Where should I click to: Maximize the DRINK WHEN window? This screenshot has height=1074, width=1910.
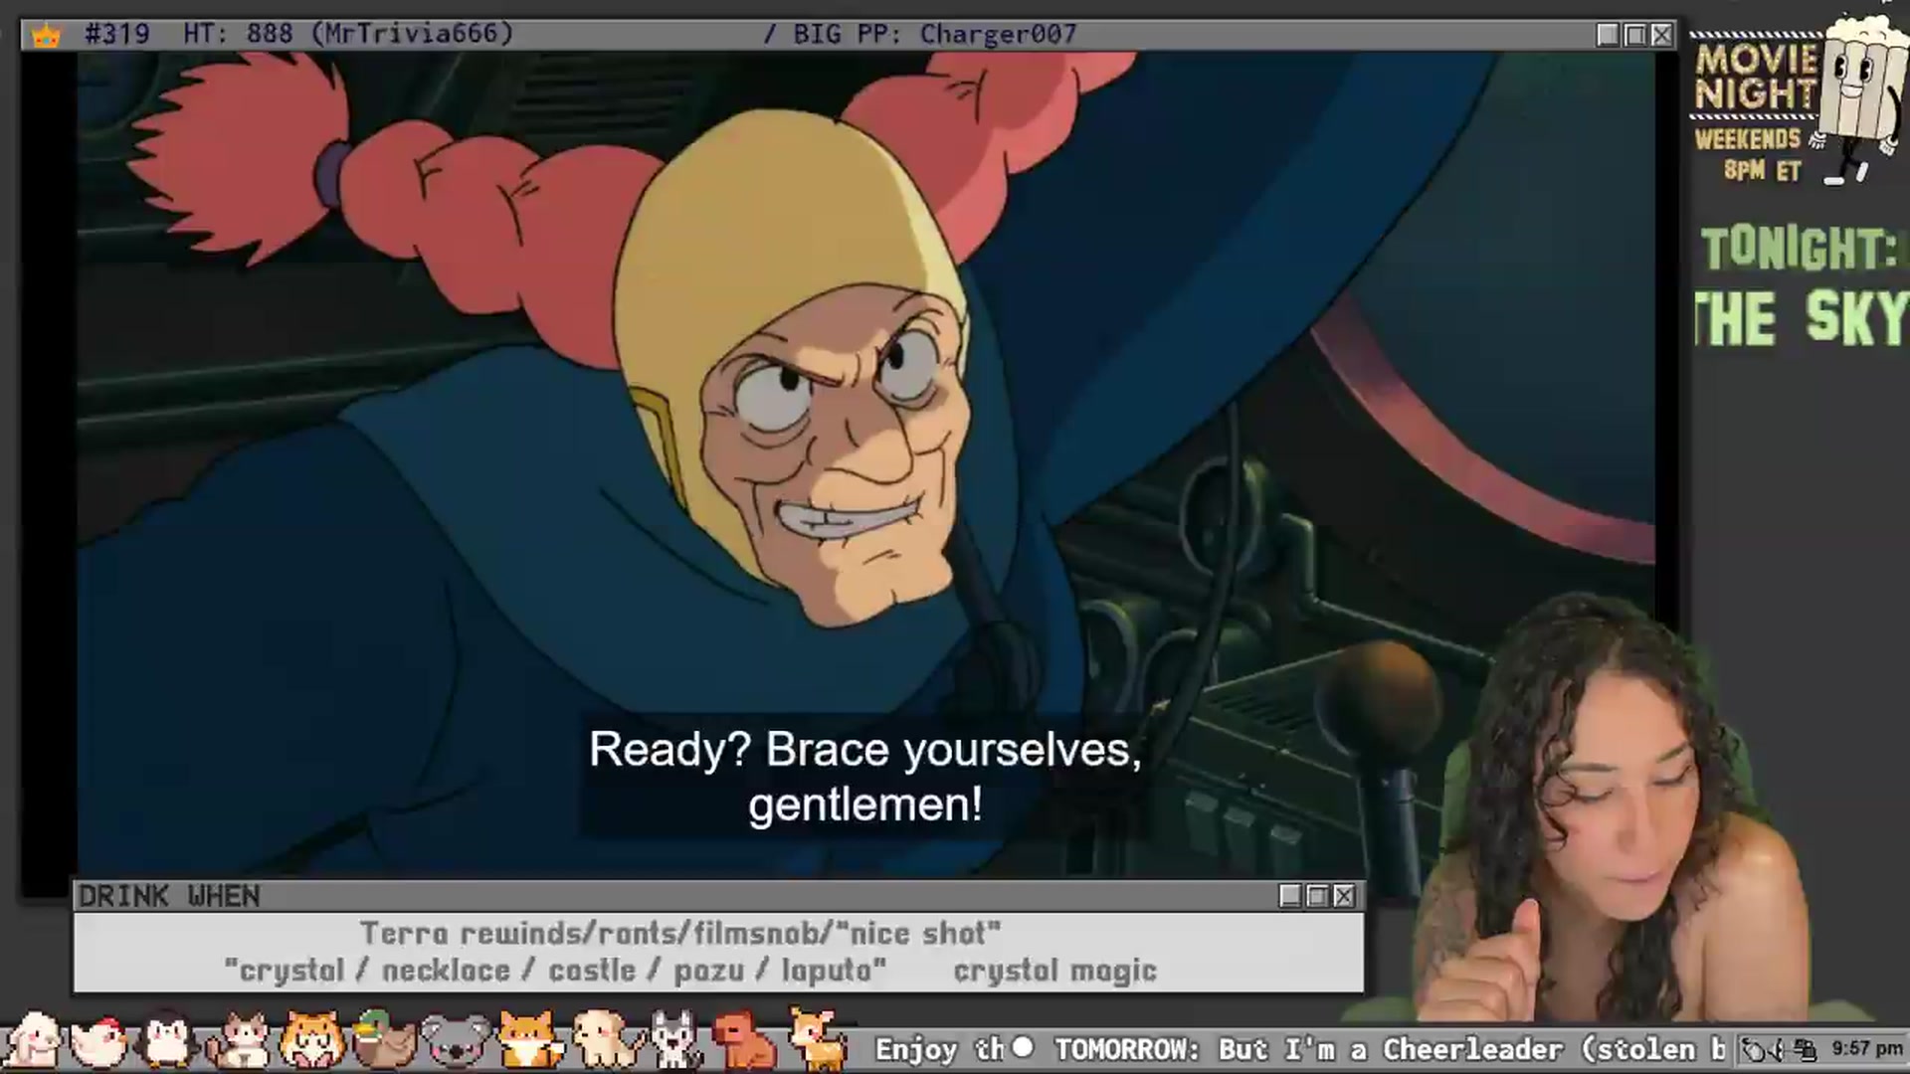1317,896
